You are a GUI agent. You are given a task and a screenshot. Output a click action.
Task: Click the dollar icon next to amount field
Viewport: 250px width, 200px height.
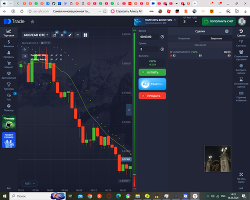click(162, 49)
